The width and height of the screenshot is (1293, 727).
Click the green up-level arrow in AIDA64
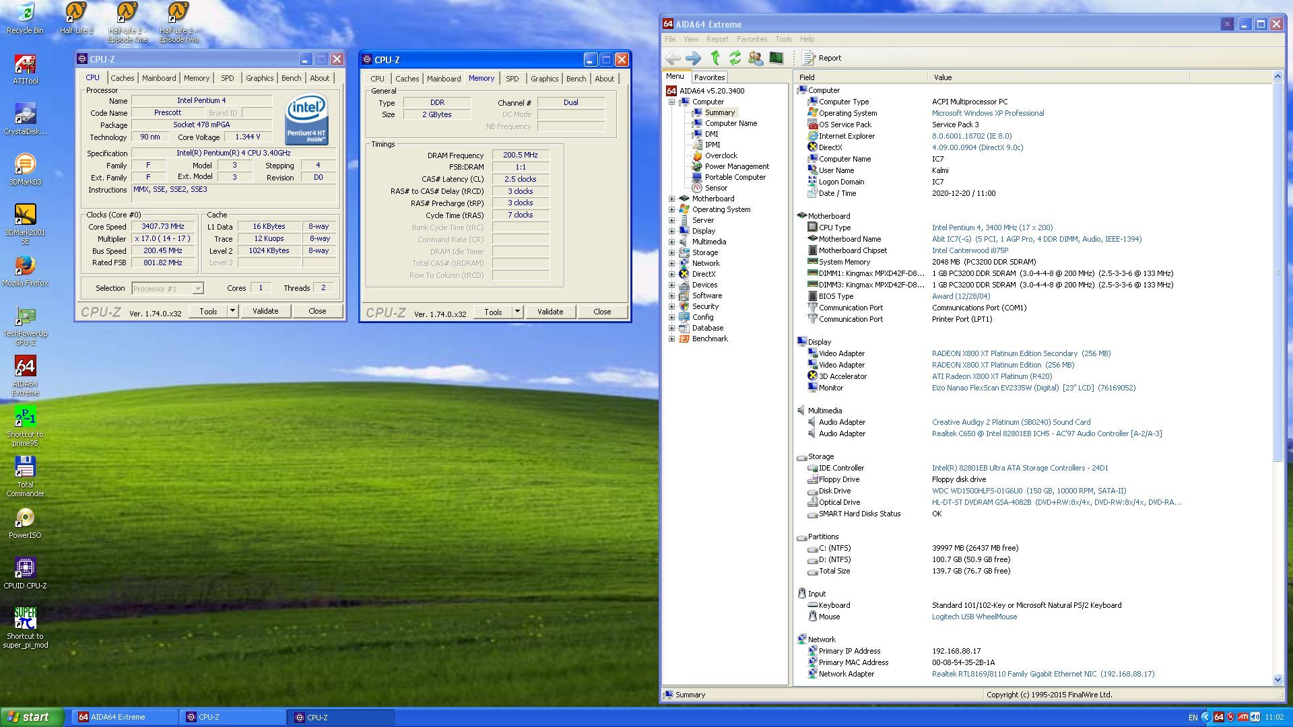click(715, 59)
